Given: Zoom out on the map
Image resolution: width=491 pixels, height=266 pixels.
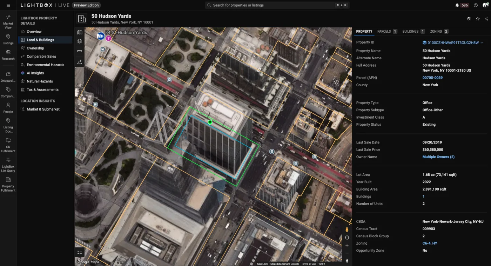Looking at the screenshot, I should pyautogui.click(x=347, y=253).
